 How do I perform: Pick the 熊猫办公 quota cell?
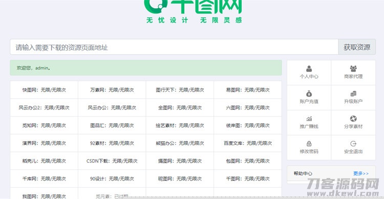180,143
